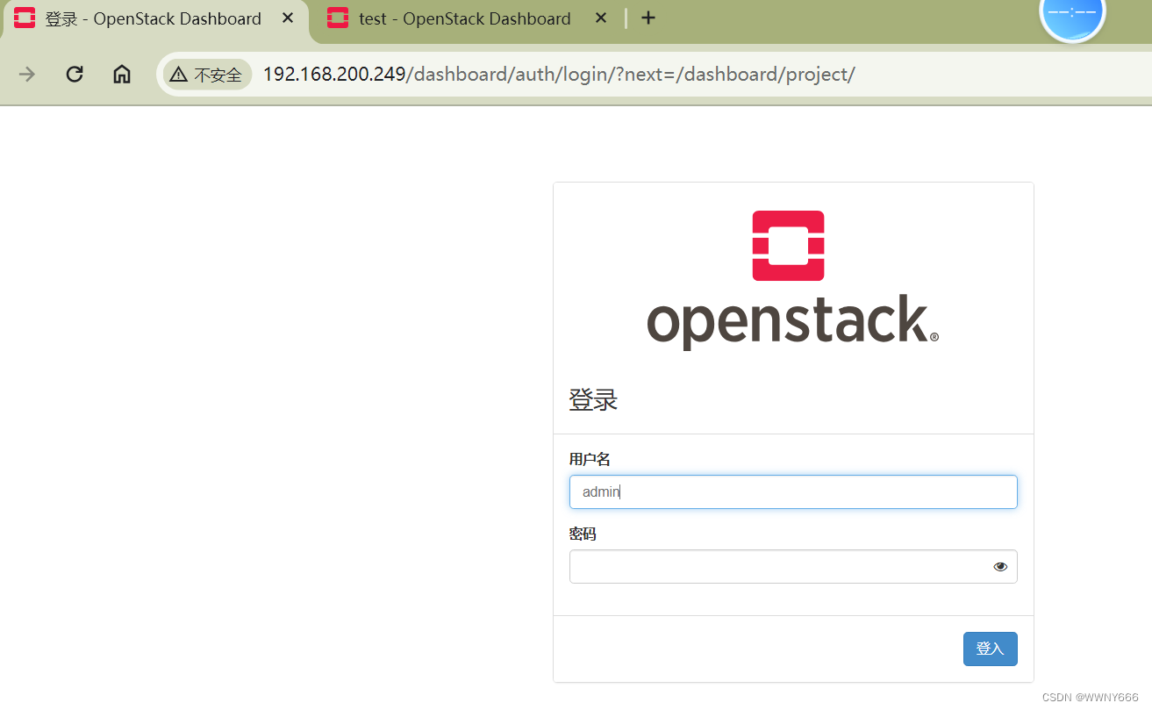
Task: Select the 登录 - OpenStack Dashboard tab
Action: (140, 18)
